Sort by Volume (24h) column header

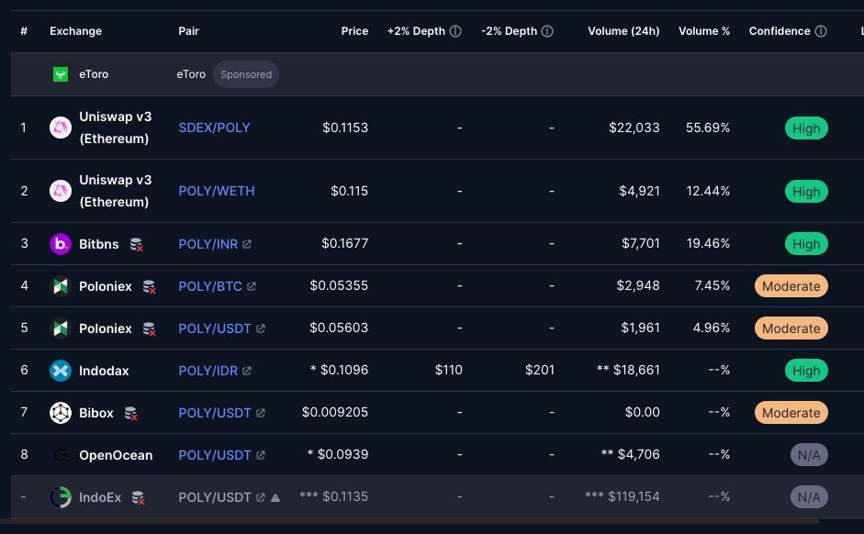[x=623, y=31]
